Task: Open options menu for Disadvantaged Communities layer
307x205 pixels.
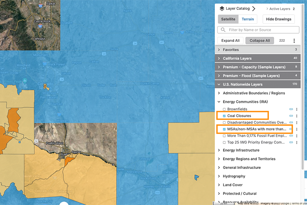Action: point(297,123)
